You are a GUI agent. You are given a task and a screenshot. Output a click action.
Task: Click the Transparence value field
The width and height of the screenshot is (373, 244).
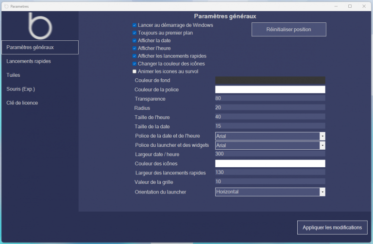point(270,99)
